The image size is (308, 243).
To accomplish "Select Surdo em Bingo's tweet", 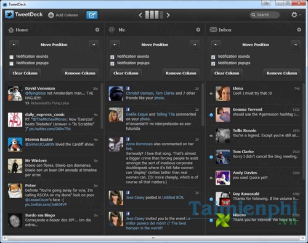I will coord(53,220).
